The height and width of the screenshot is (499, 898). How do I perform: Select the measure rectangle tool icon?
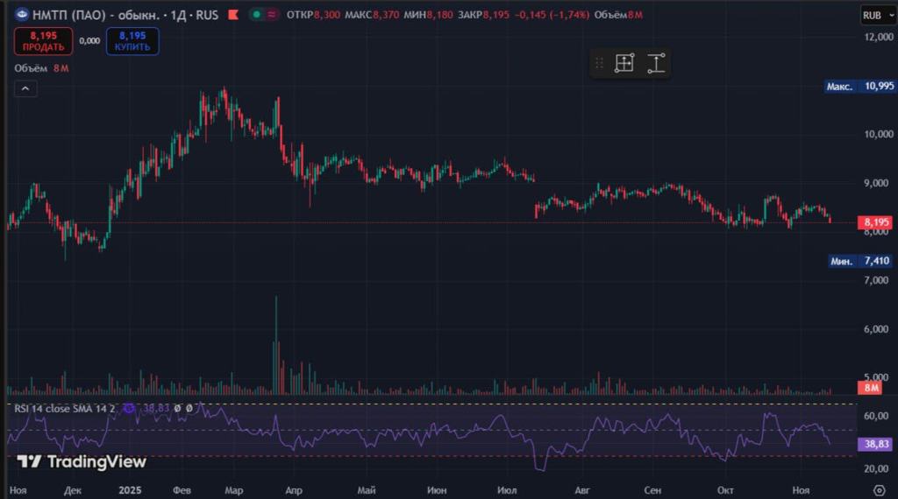tap(624, 63)
